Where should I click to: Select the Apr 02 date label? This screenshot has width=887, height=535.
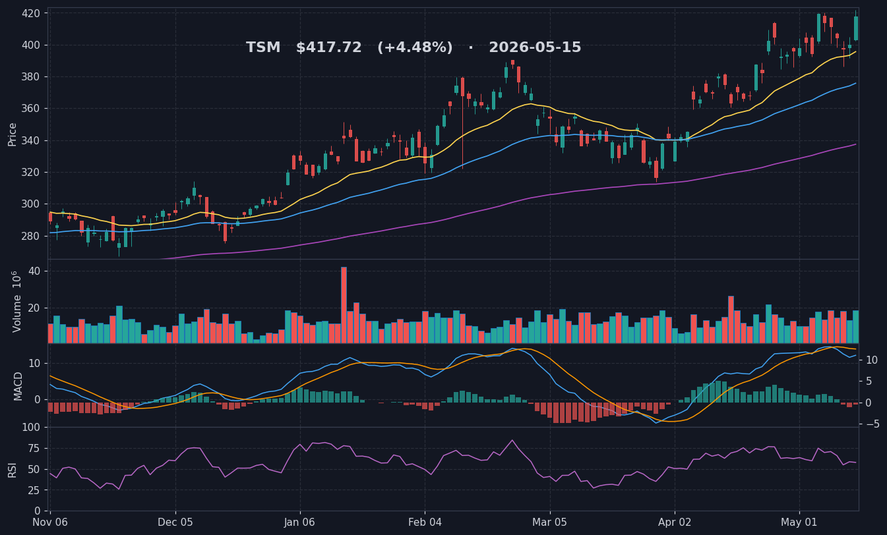(x=675, y=522)
